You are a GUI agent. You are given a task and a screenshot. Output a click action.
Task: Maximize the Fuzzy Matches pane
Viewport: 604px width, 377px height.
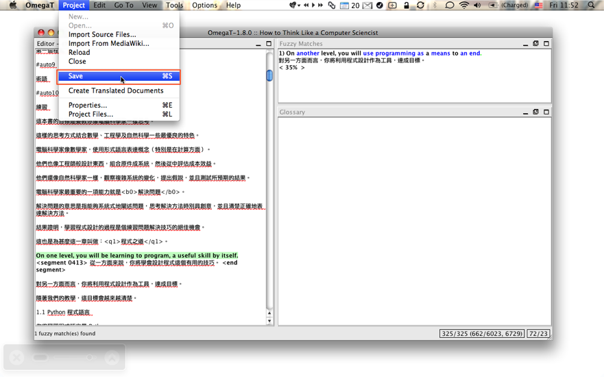[546, 43]
